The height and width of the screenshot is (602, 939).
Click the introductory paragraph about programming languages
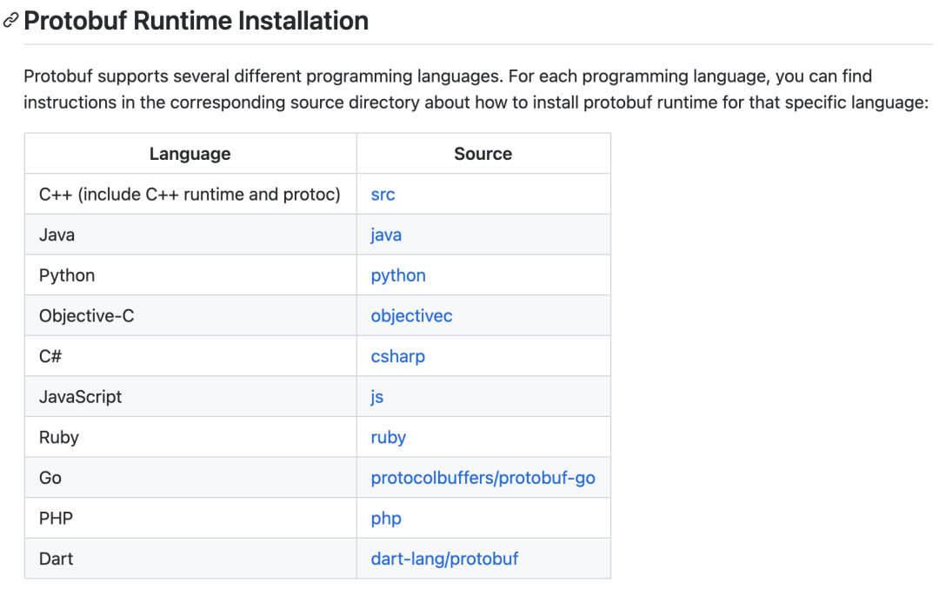coord(476,89)
